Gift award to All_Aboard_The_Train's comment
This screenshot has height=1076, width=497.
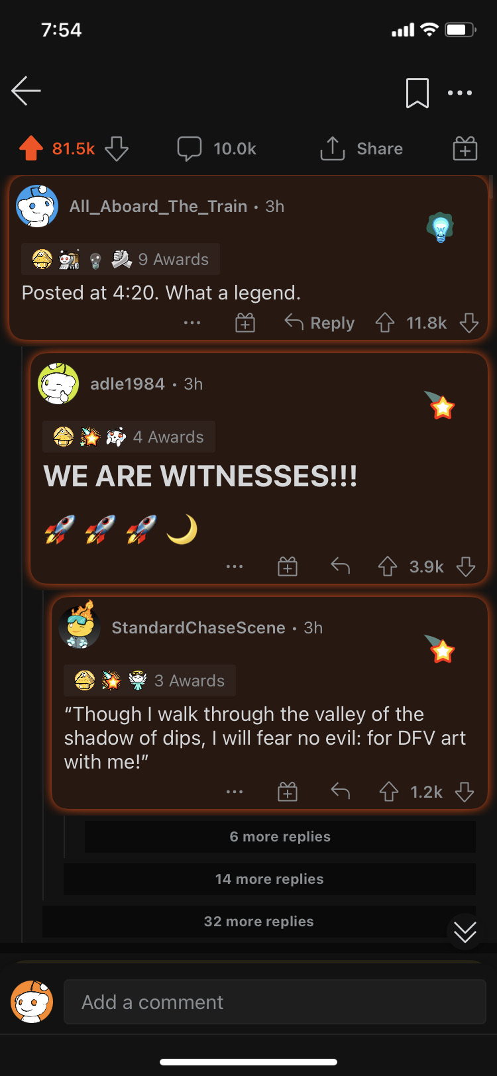coord(245,323)
